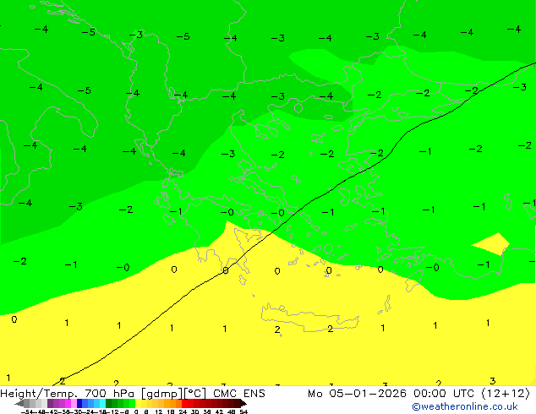Click the Crete island outline on the map

pyautogui.click(x=310, y=318)
